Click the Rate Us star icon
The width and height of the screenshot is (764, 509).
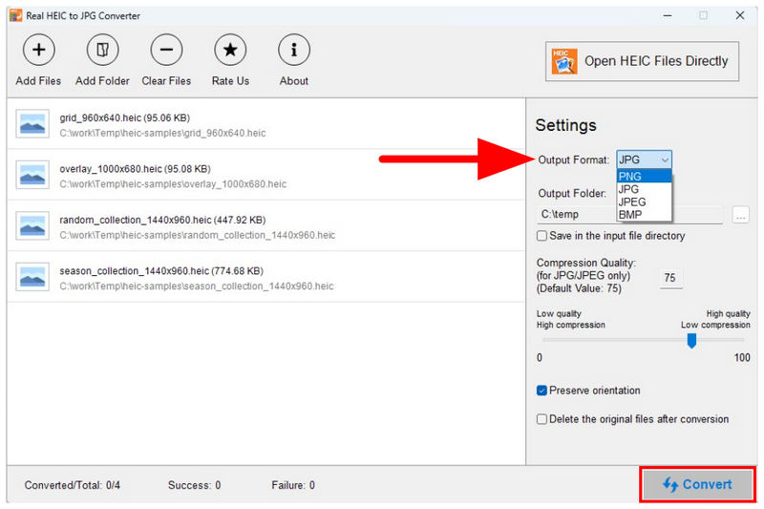click(x=230, y=50)
